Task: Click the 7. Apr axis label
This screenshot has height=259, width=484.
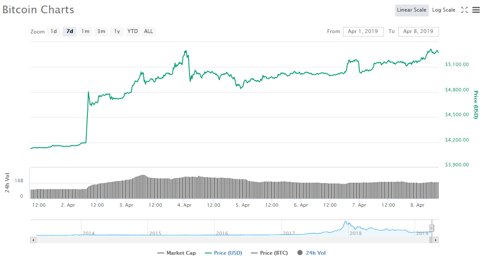Action: pos(359,205)
